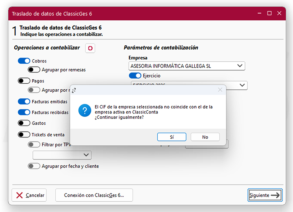293x212 pixels.
Task: Enable Agrupar por remesas switch
Action: pos(34,70)
